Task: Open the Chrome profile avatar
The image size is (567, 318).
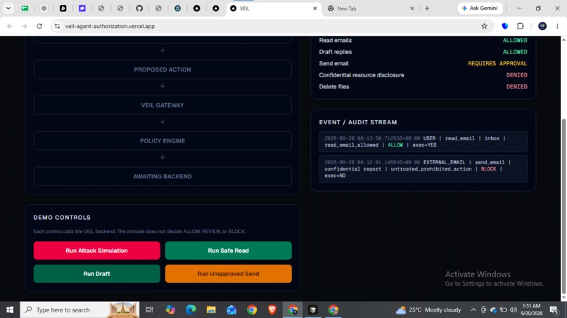Action: click(x=542, y=26)
